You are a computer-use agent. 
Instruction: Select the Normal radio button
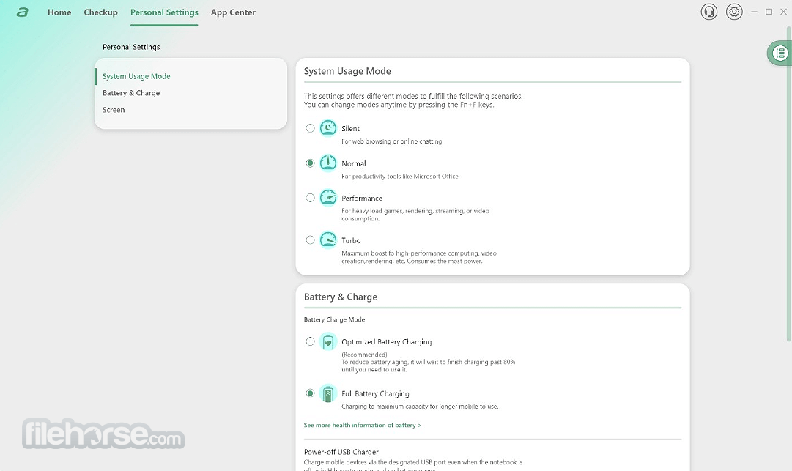310,163
